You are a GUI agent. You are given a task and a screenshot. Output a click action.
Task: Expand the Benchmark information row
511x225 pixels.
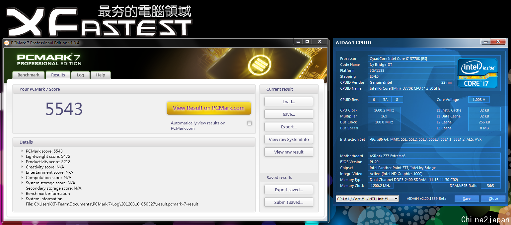(x=23, y=194)
